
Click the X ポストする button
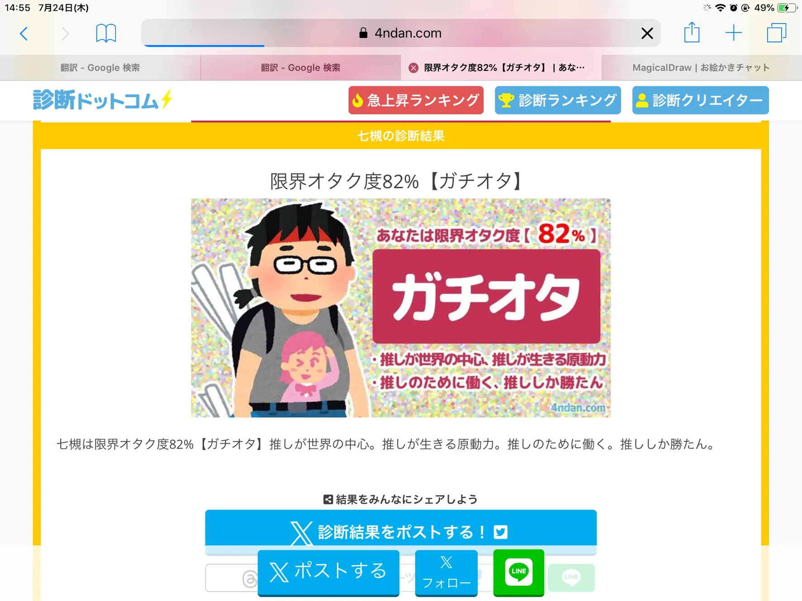click(x=328, y=573)
